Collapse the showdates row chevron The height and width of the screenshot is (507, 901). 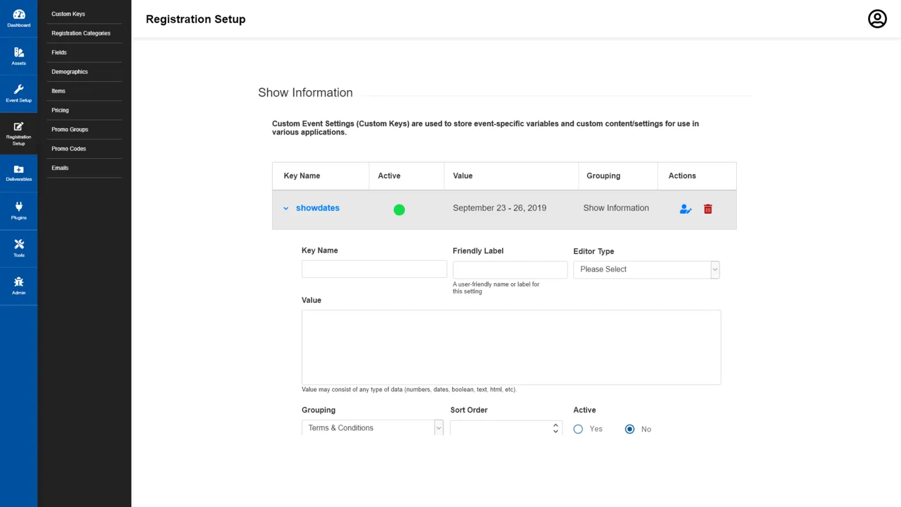(286, 208)
